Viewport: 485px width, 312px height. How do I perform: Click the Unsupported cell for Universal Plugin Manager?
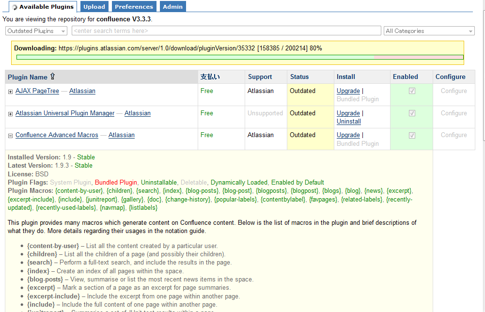click(266, 117)
